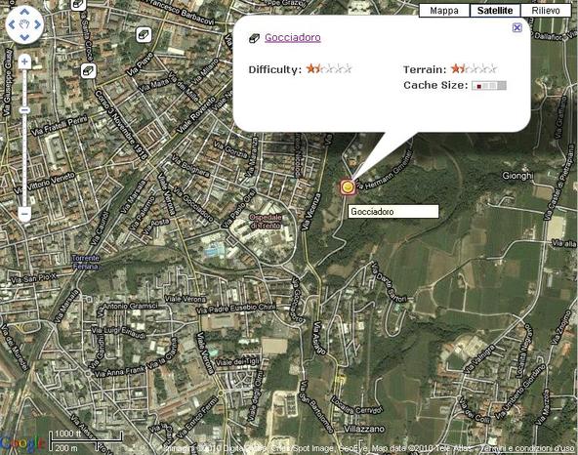The height and width of the screenshot is (455, 578).
Task: Switch to Satellite map view
Action: 495,11
